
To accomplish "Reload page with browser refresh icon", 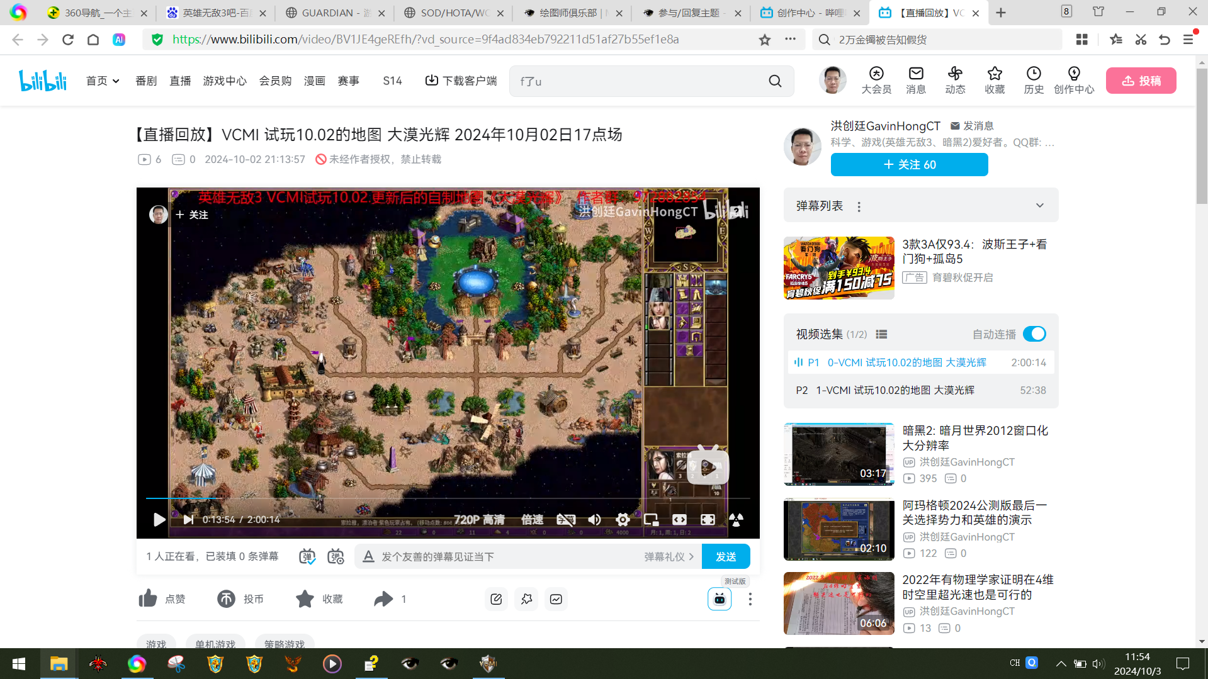I will point(67,40).
